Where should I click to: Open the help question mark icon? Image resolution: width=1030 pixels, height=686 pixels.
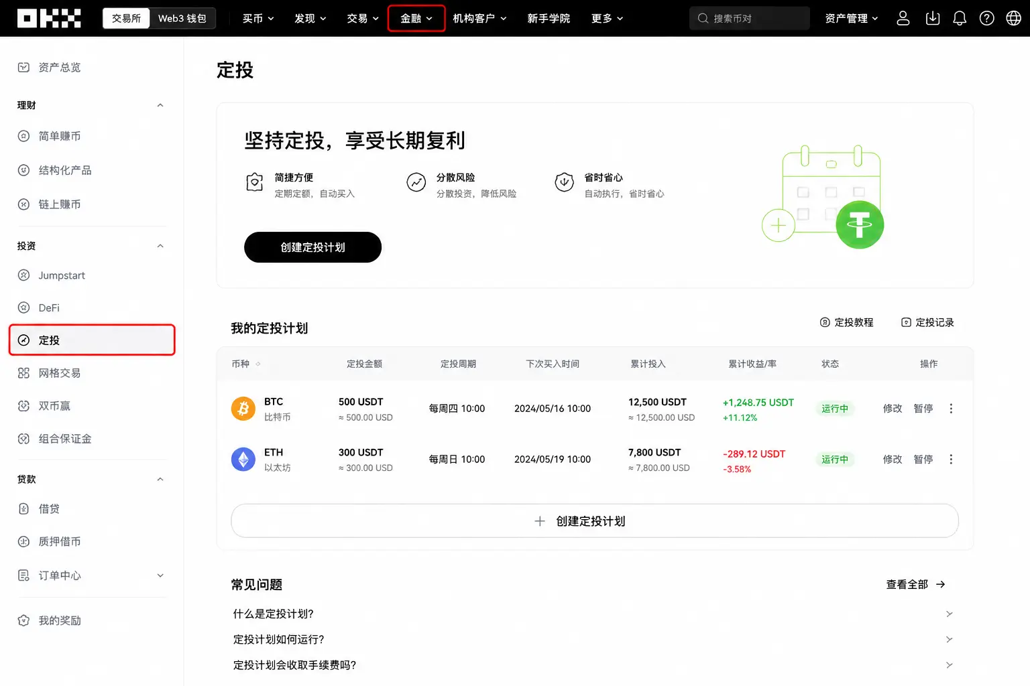(986, 18)
